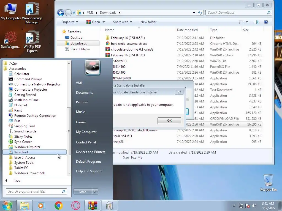Viewport: 282px width, 211px height.
Task: Click the Search programs and files box
Action: pyautogui.click(x=36, y=191)
